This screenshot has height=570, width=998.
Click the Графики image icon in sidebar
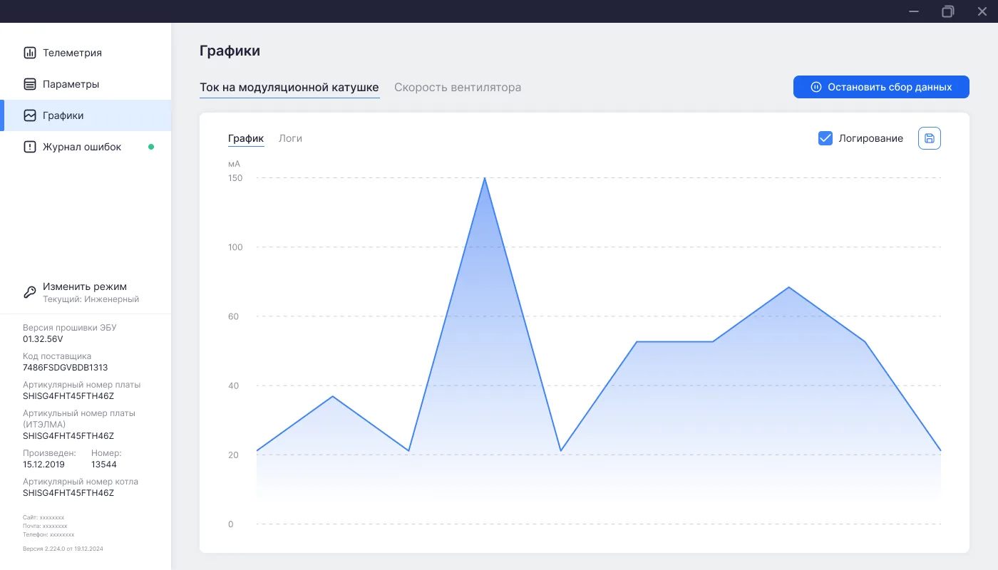30,115
